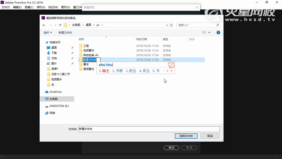This screenshot has height=159, width=282.
Task: Select the OneDrive cloud icon in sidebar
Action: [x=47, y=92]
